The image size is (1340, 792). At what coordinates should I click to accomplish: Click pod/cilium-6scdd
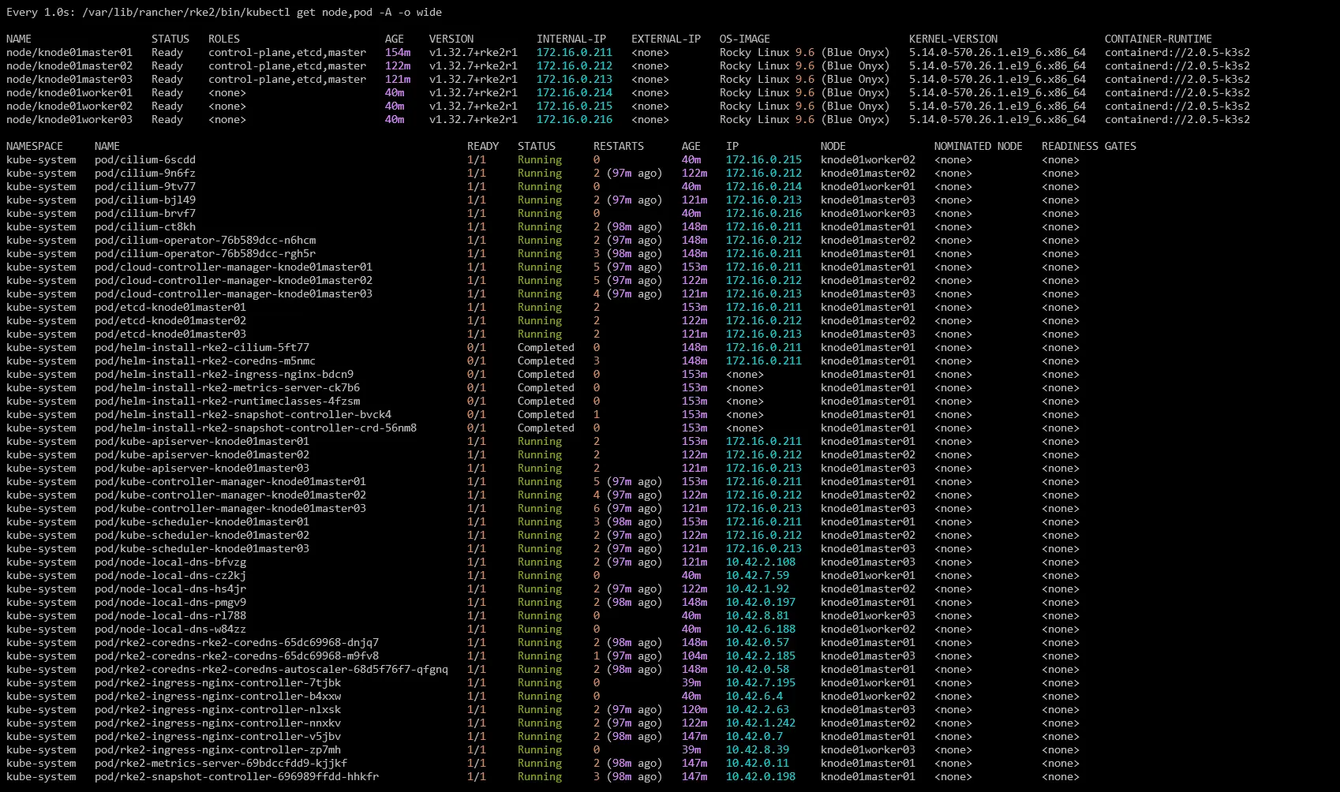coord(145,159)
